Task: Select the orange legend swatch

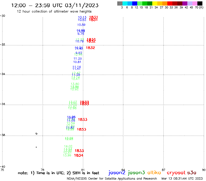Action: pos(165,3)
